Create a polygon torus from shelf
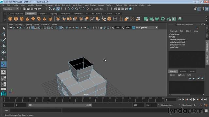209x117 pixels. [x=39, y=19]
